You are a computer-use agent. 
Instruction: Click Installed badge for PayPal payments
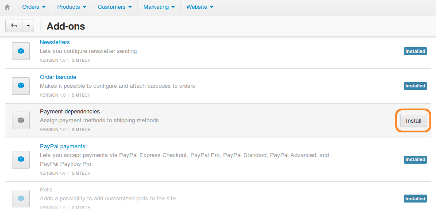[415, 160]
